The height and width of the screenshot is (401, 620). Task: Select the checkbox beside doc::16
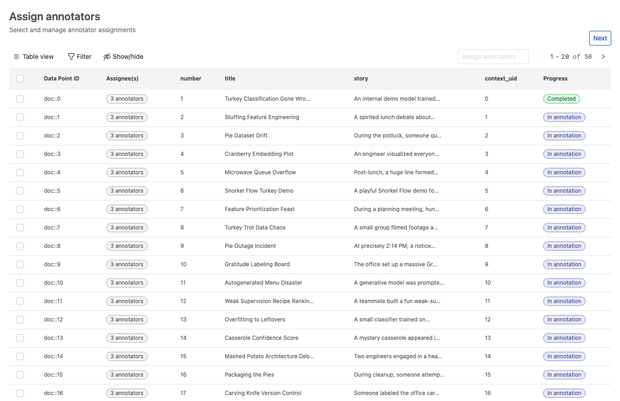tap(20, 393)
